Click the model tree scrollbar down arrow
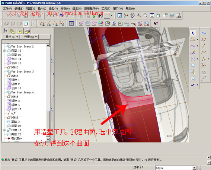Viewport: 211px width, 170px height. [48, 139]
